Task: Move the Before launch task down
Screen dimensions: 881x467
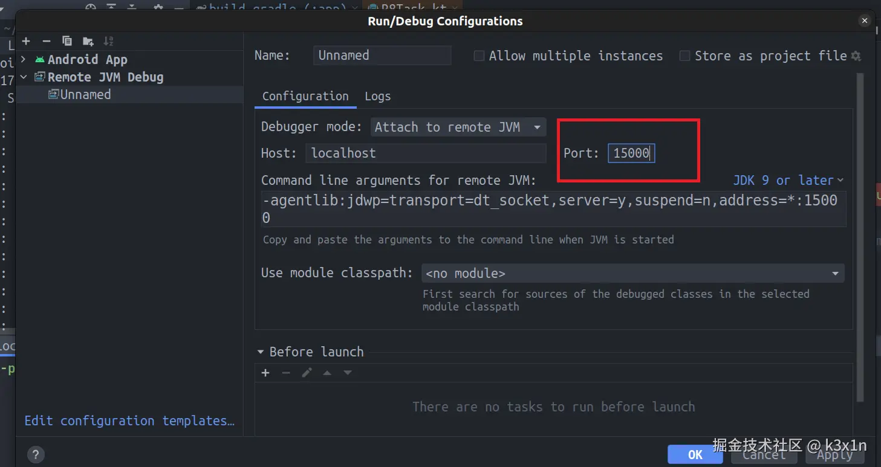Action: point(348,373)
